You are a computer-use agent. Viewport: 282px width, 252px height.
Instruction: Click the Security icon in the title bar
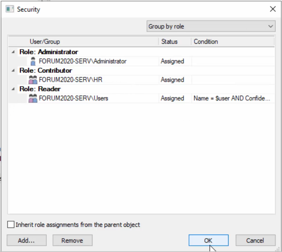coord(9,9)
